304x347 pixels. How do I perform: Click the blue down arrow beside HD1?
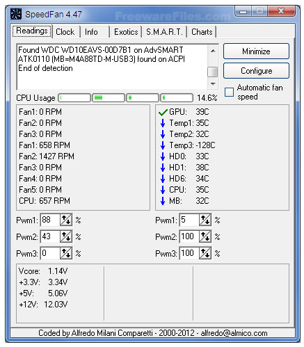coord(163,168)
